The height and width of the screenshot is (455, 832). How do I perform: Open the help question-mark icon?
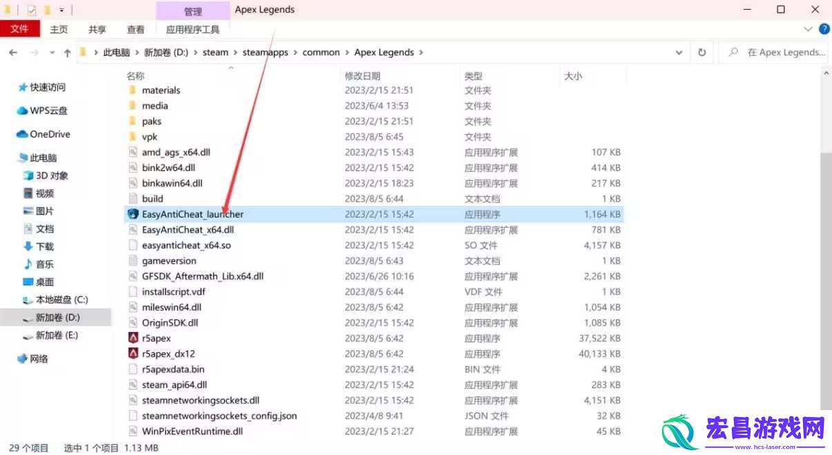click(824, 30)
